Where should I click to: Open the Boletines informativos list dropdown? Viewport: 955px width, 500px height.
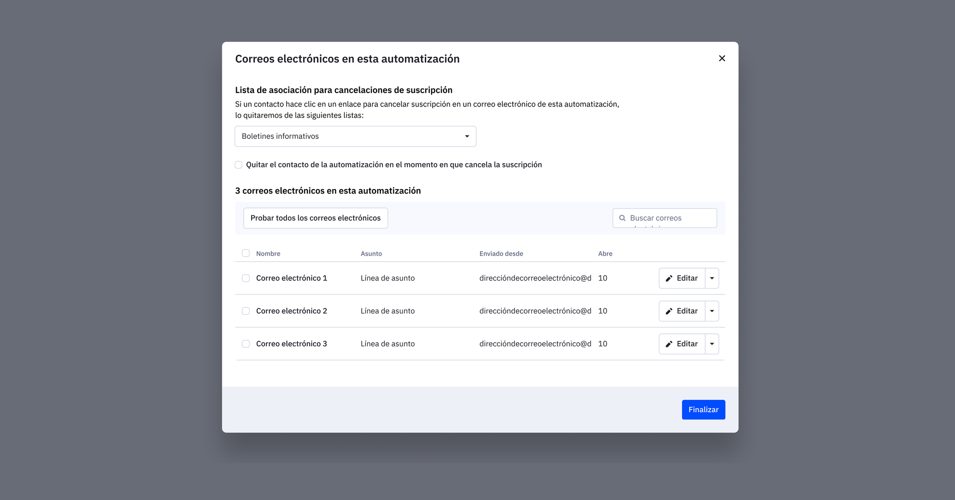coord(355,136)
